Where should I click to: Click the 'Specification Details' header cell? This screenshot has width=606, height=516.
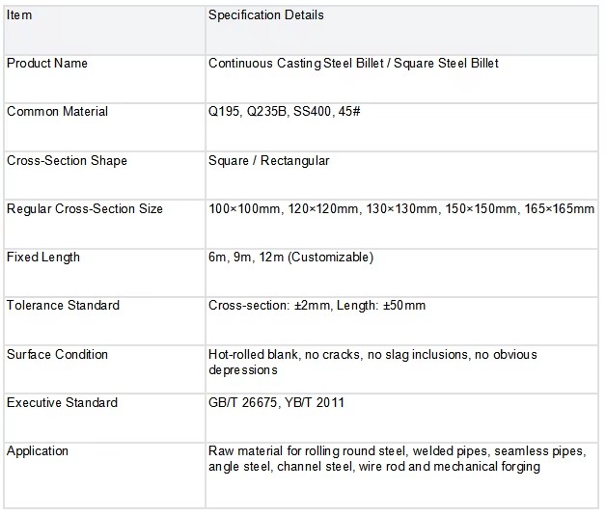pyautogui.click(x=402, y=31)
